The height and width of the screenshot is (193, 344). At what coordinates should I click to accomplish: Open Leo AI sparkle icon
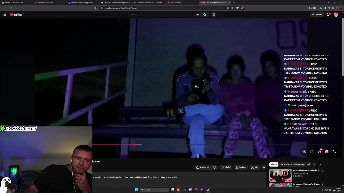[x=333, y=8]
